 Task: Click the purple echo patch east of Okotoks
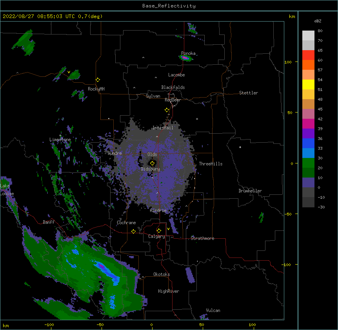(190, 275)
